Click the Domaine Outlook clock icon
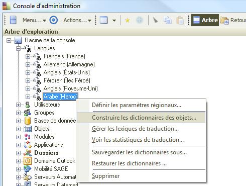Viewport: 246px width, 186px height. [x=28, y=161]
